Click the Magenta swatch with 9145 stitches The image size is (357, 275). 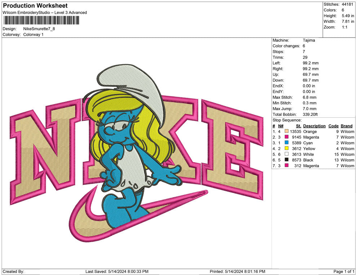286,137
